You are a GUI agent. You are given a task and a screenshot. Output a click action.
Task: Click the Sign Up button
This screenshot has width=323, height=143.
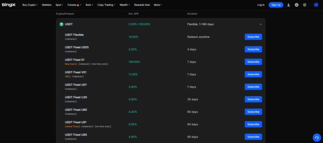[276, 5]
